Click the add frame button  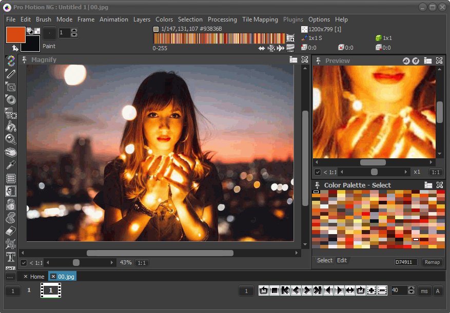pos(371,290)
